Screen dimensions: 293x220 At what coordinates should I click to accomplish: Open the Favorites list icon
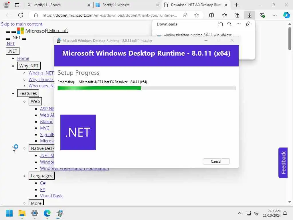pyautogui.click(x=224, y=15)
